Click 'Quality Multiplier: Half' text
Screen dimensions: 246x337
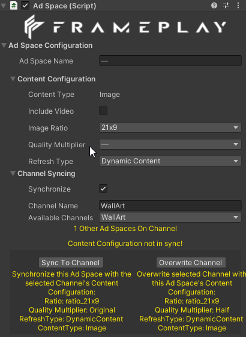point(192,310)
